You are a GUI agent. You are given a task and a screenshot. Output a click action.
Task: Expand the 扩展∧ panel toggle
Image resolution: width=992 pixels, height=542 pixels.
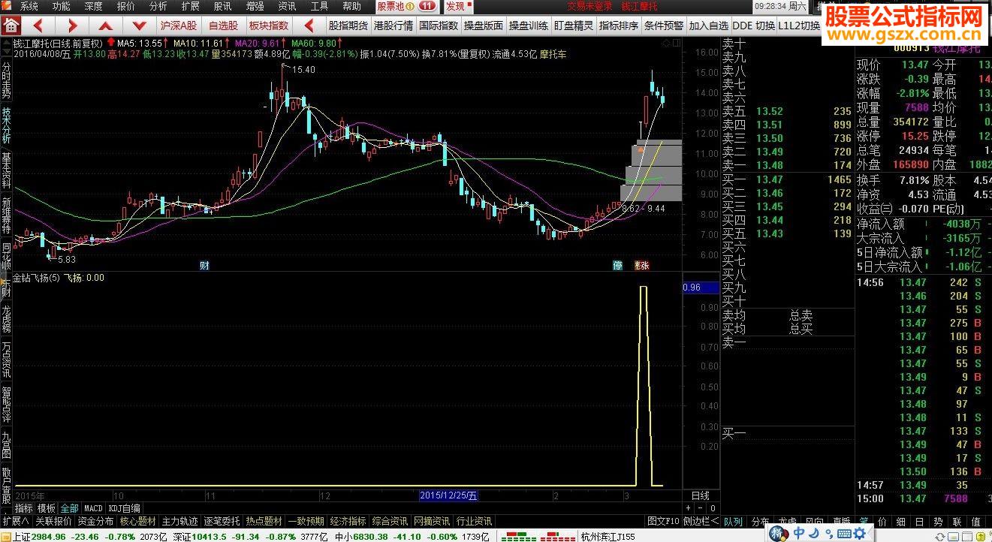click(16, 521)
